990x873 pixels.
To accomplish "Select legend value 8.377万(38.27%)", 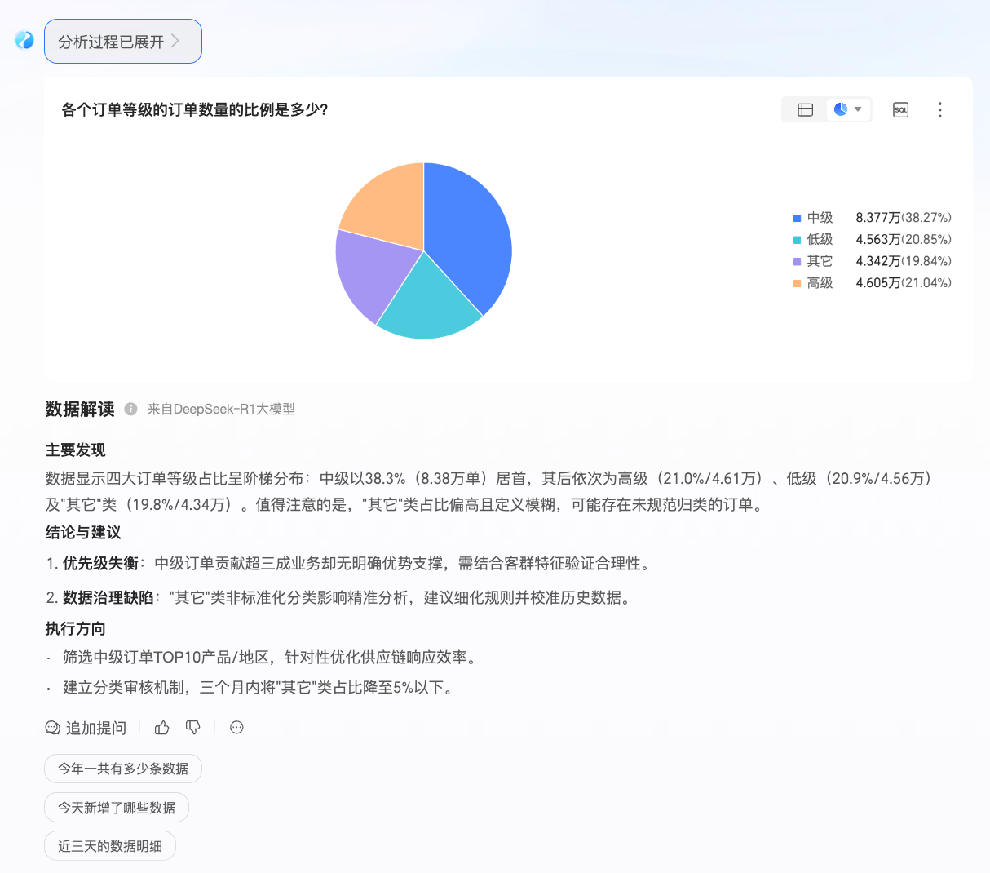I will click(x=904, y=218).
